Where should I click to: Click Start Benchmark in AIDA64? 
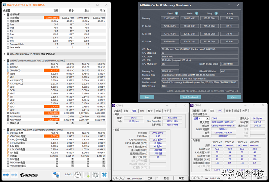pyautogui.click(x=190, y=97)
